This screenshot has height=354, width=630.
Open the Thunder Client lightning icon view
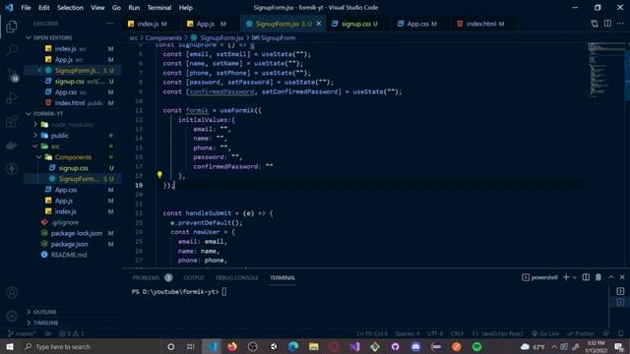[12, 168]
